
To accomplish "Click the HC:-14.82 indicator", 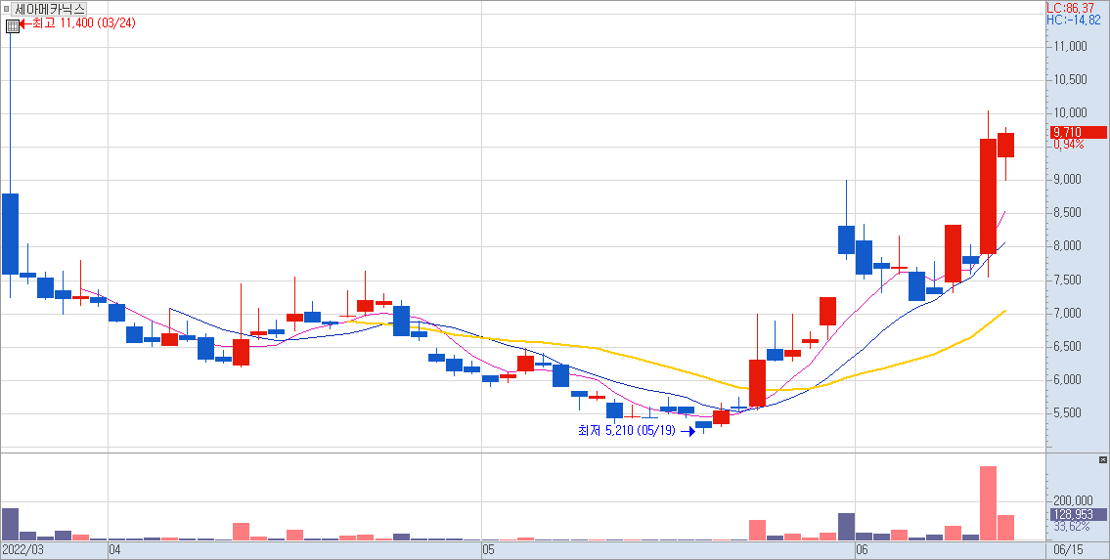I will coord(1073,20).
